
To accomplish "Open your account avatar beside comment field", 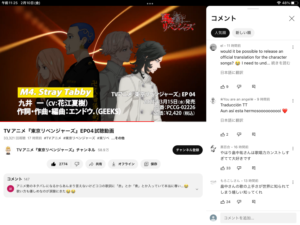I will tap(213, 218).
